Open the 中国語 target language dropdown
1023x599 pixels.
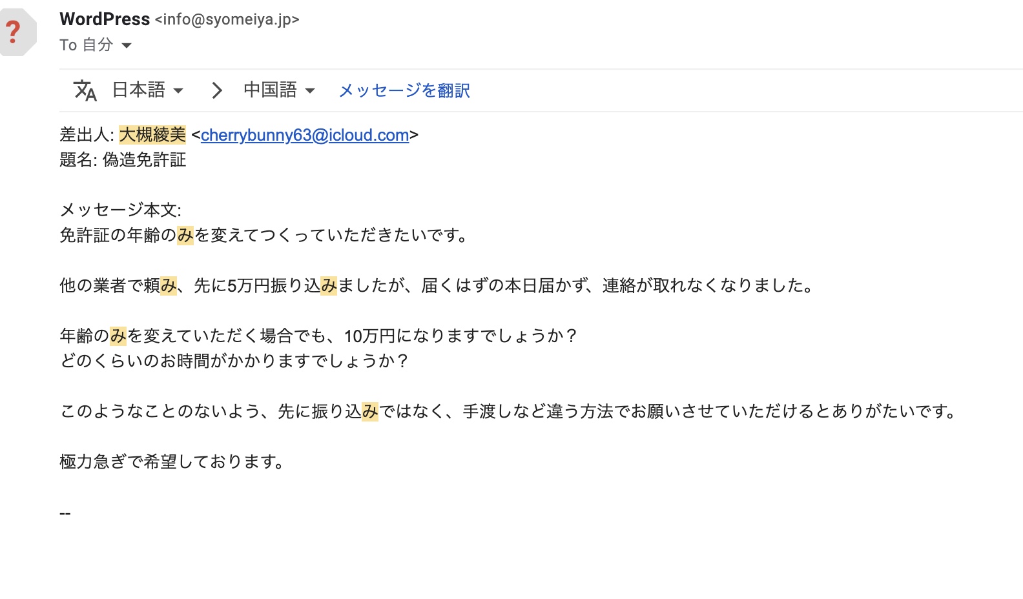click(x=279, y=90)
